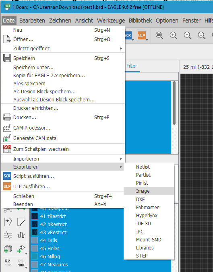Click the 46 Milling color swatch

coord(35,256)
